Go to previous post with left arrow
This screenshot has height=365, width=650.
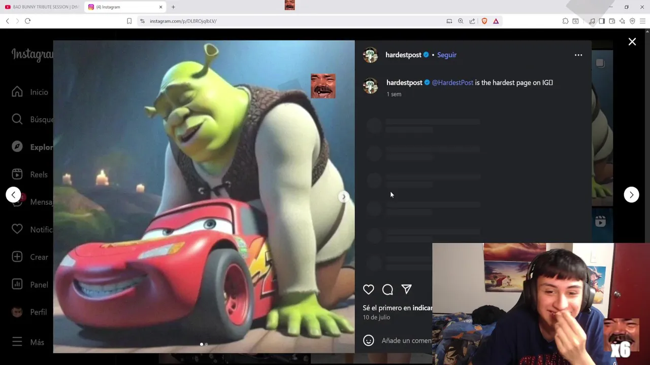click(x=13, y=195)
